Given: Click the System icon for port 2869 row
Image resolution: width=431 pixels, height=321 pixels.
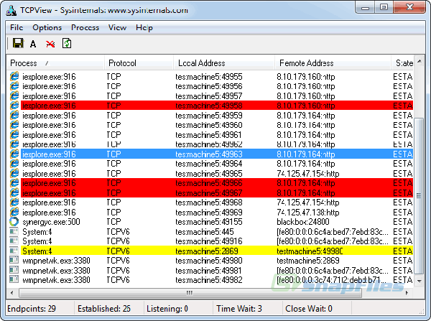Looking at the screenshot, I should coord(14,251).
